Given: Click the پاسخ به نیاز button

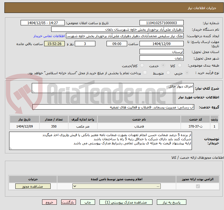Looking at the screenshot, I should pos(171,202).
